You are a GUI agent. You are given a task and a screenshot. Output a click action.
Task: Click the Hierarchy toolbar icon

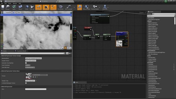[x=105, y=7]
